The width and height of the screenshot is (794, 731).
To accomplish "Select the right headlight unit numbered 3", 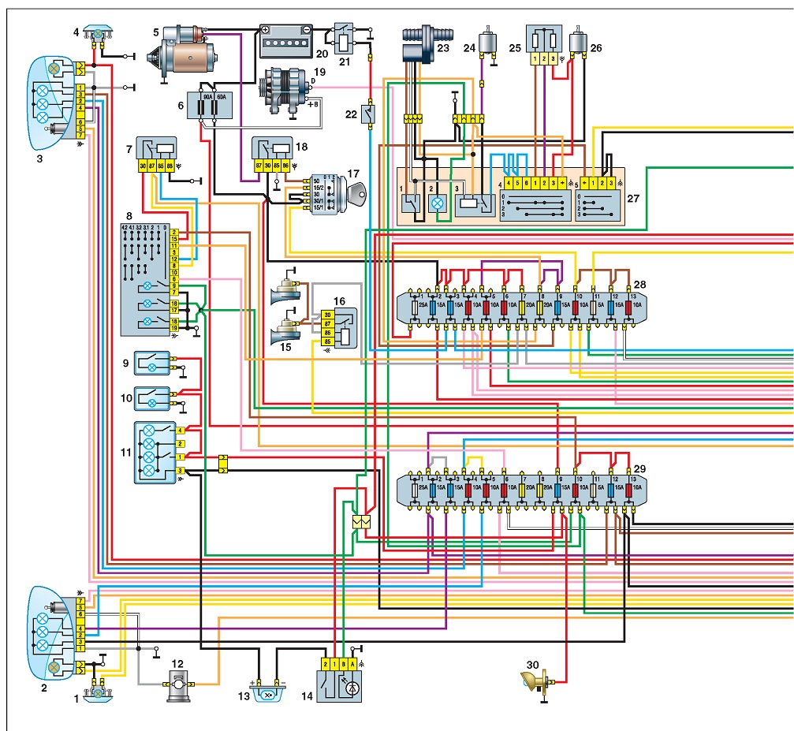I will [55, 103].
